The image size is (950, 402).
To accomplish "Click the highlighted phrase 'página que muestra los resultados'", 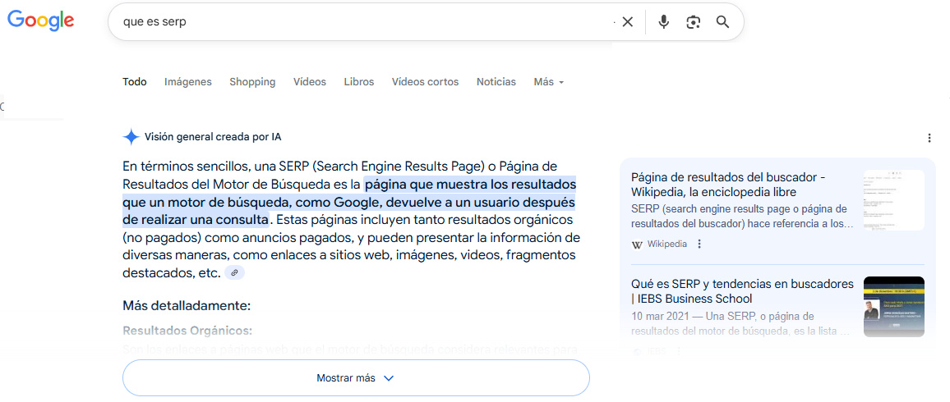I will tap(470, 183).
